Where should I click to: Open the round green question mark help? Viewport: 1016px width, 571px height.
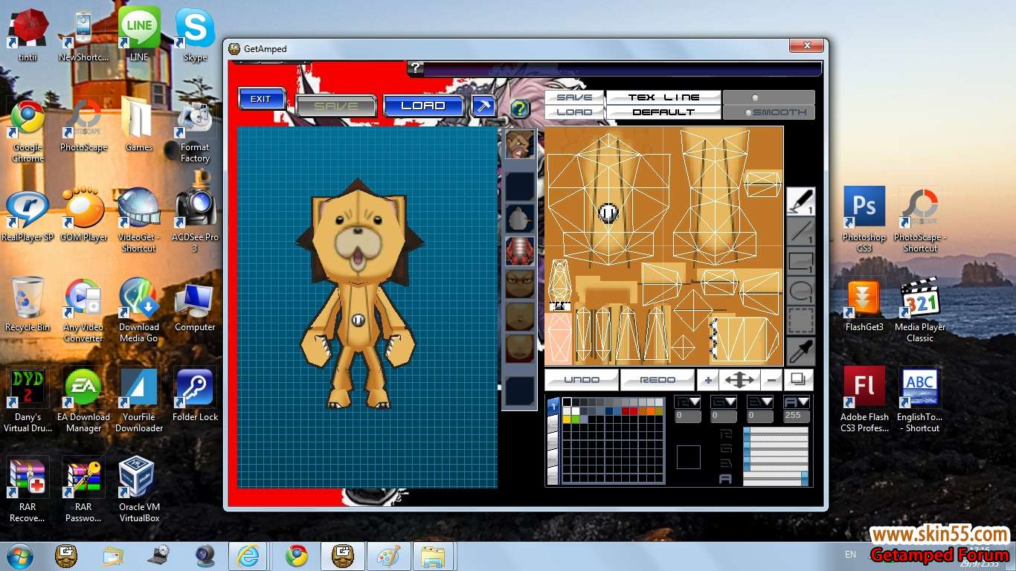[520, 109]
